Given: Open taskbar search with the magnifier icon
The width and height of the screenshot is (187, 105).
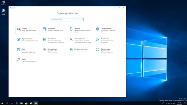Looking at the screenshot, I should (x=7, y=103).
